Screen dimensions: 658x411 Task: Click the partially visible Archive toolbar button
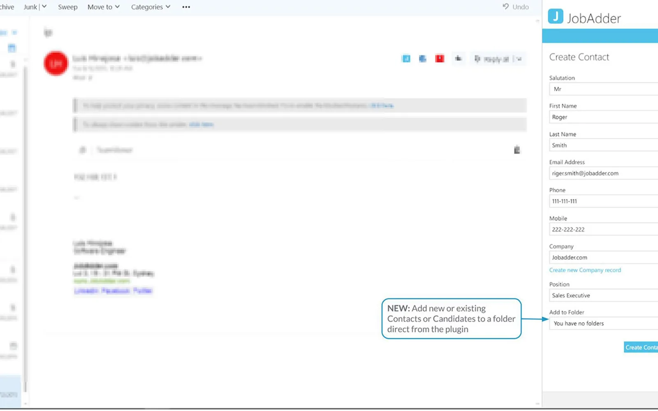click(x=7, y=7)
